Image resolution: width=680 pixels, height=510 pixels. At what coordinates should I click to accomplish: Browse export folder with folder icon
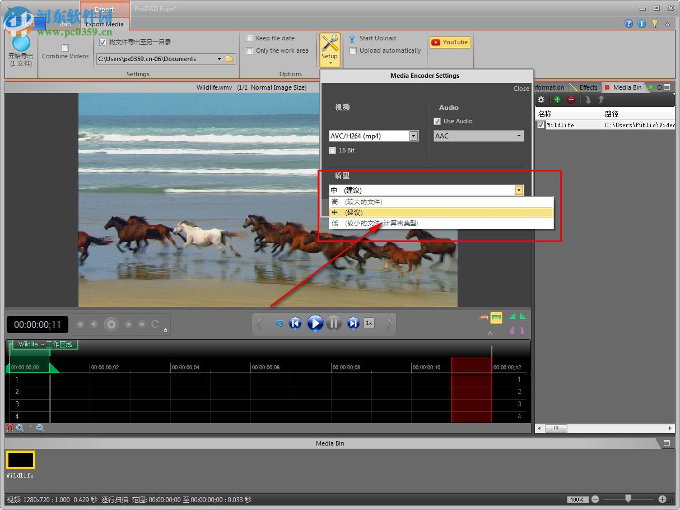point(229,59)
